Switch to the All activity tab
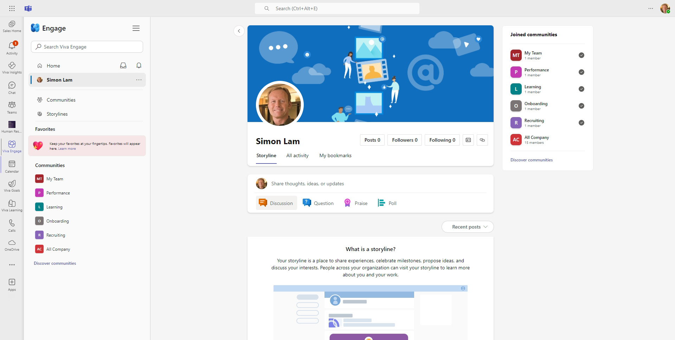This screenshot has width=675, height=340. click(297, 155)
